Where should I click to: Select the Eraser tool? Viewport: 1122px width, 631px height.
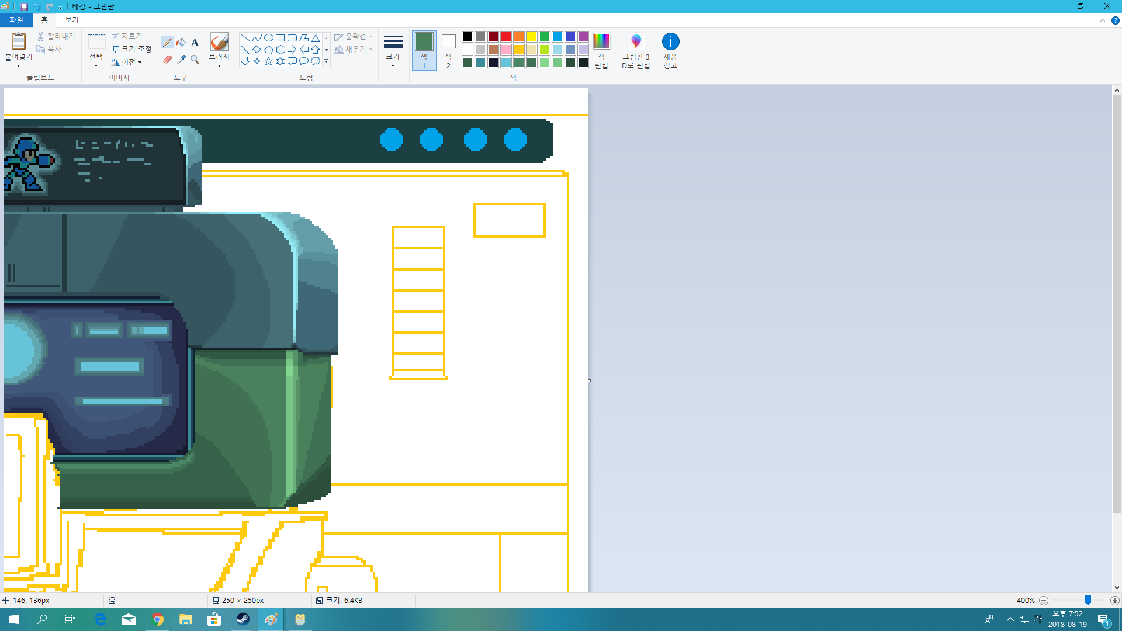click(x=167, y=60)
